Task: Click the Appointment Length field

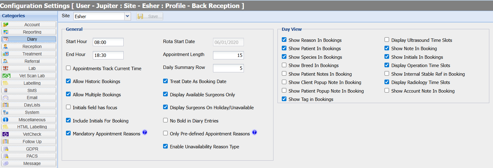Action: click(x=228, y=55)
